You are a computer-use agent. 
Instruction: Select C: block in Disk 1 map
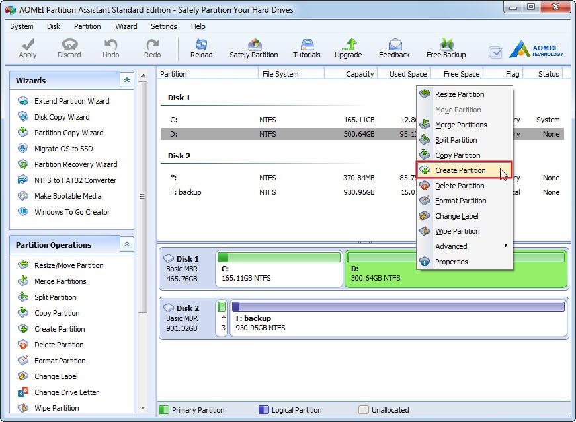(279, 269)
